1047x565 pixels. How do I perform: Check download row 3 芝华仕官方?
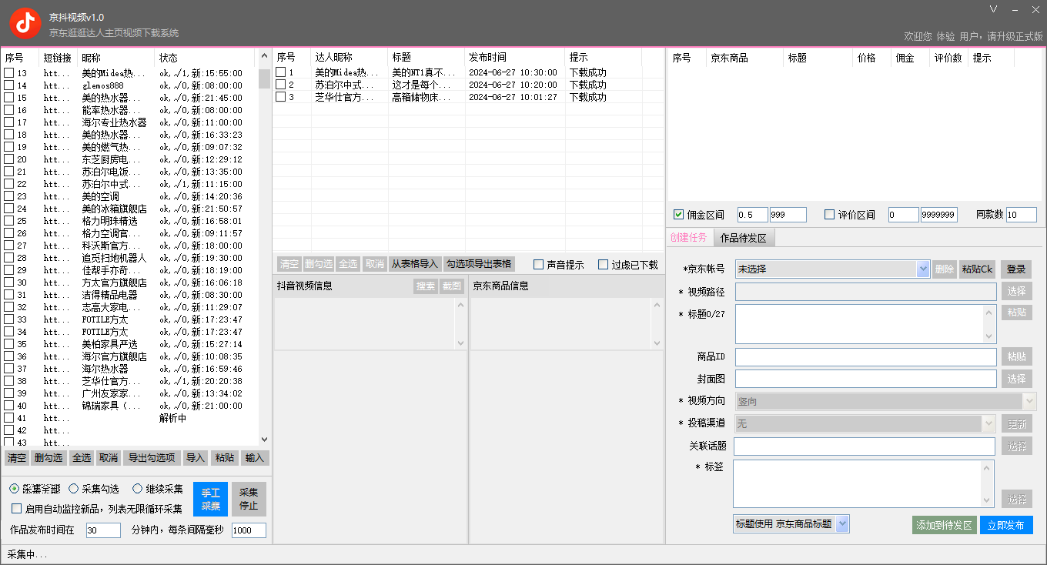click(x=281, y=97)
